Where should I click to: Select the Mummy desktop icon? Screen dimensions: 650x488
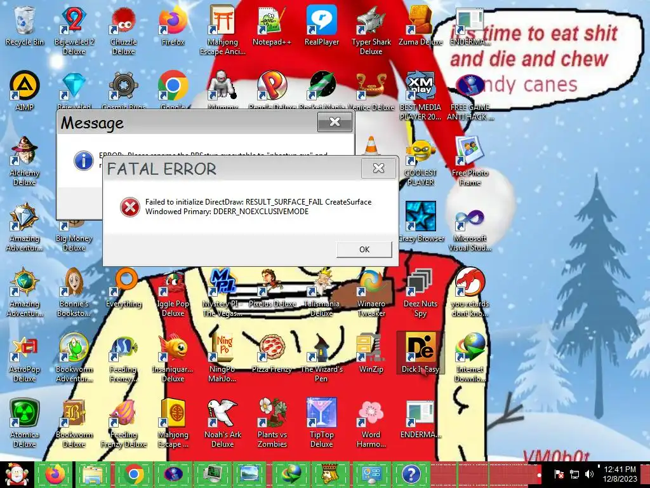(222, 89)
